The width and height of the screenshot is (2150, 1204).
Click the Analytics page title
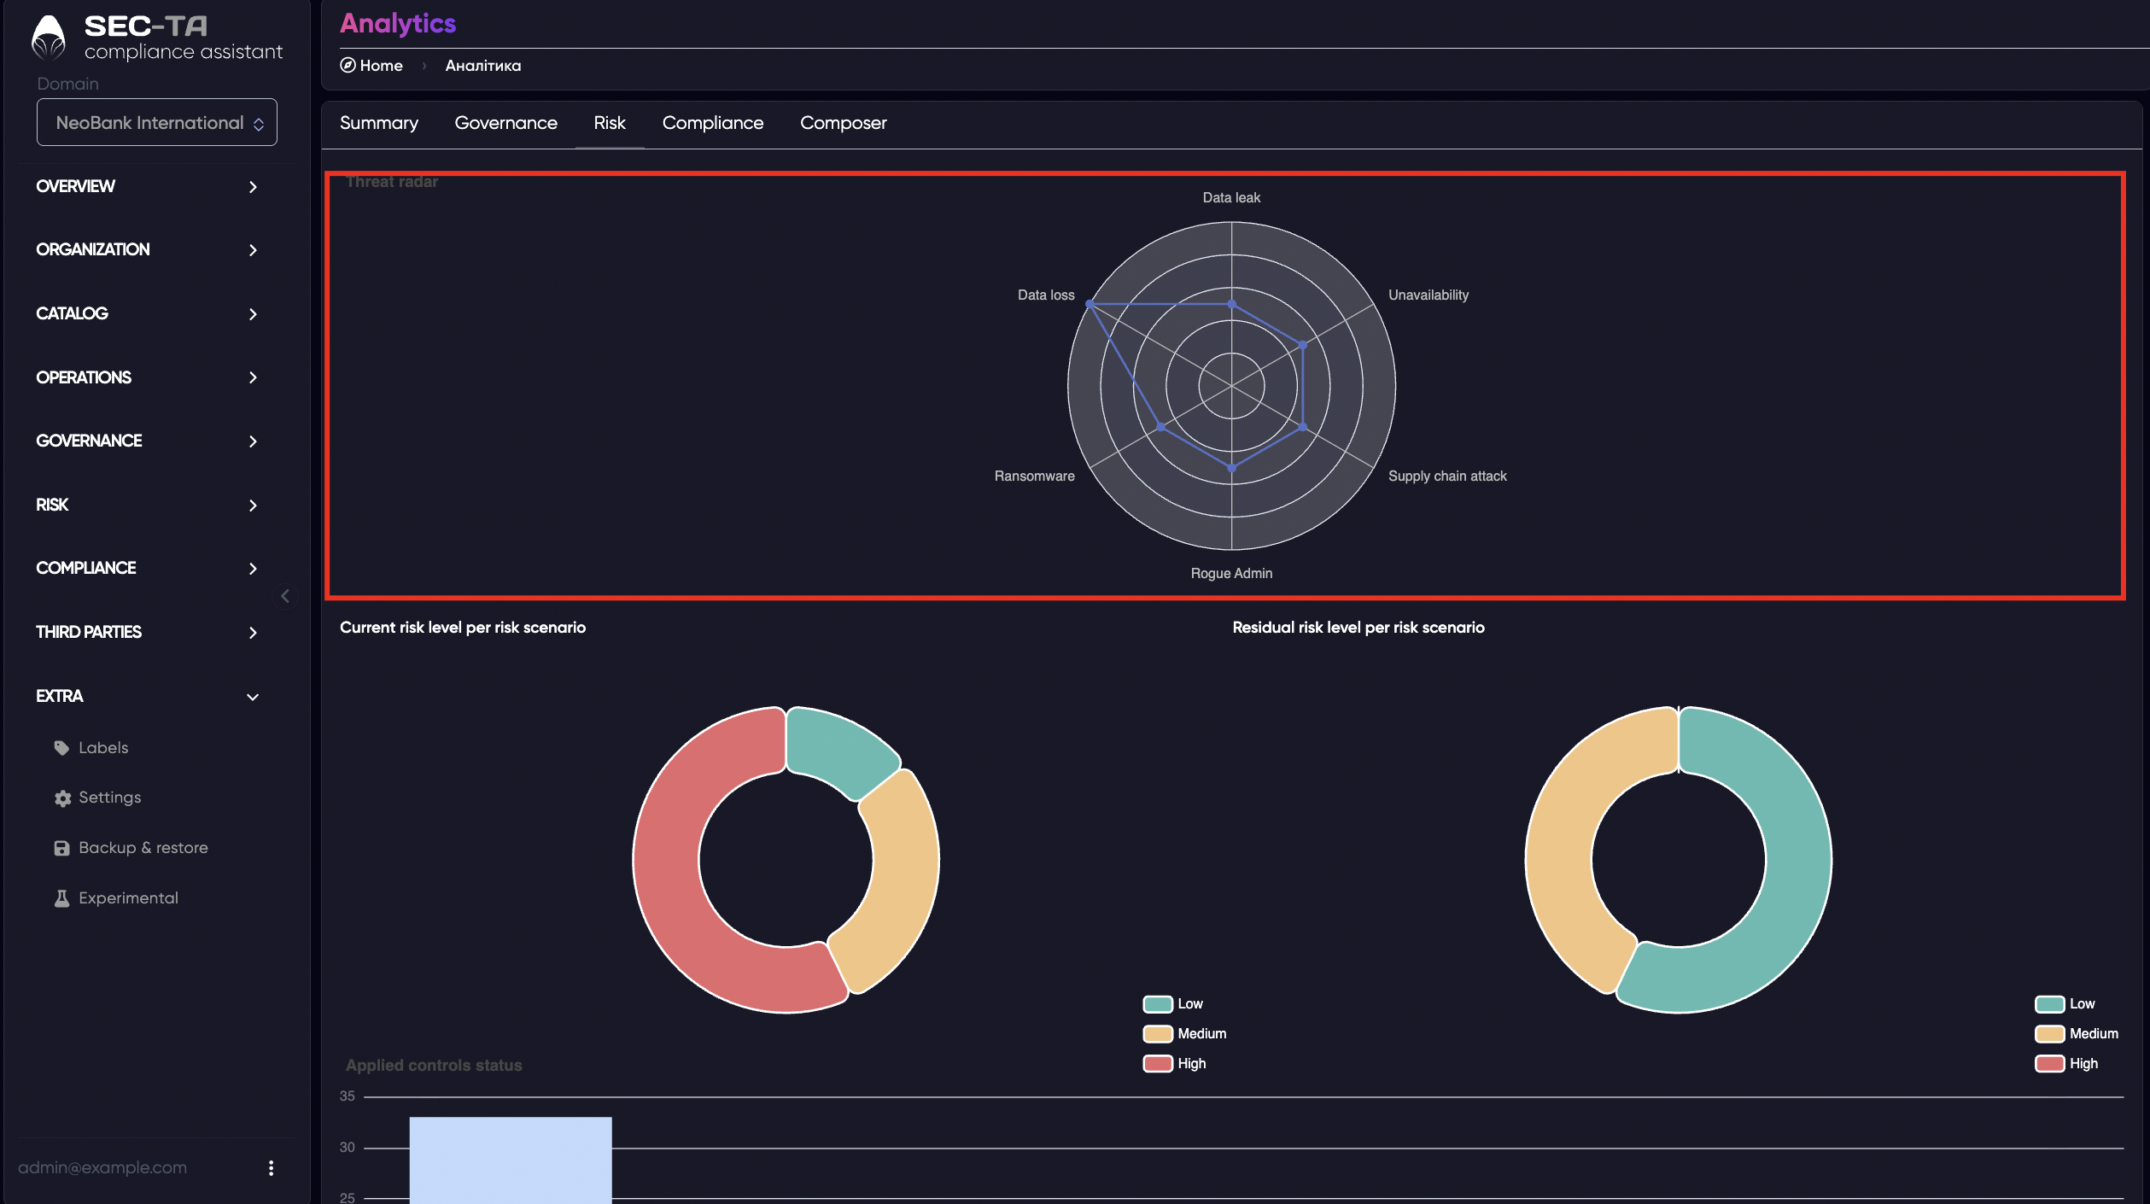(x=398, y=23)
